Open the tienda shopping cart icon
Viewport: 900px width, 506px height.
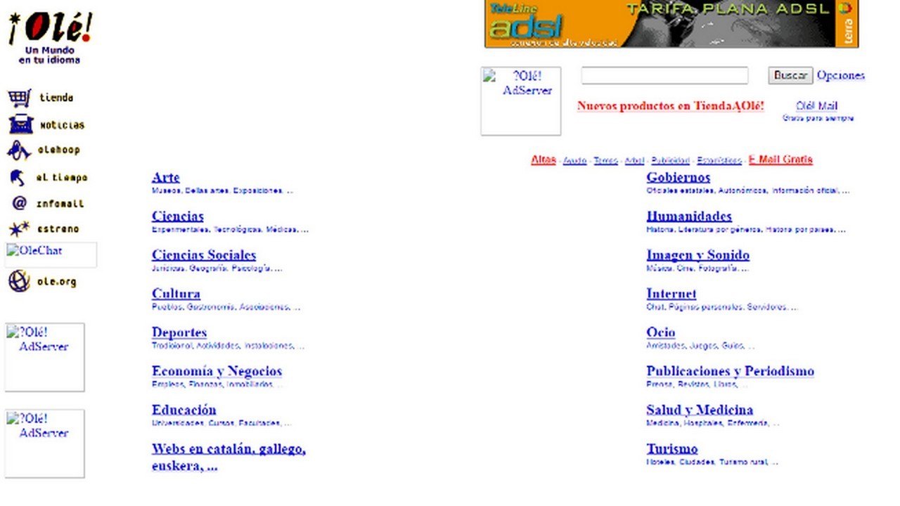click(20, 98)
